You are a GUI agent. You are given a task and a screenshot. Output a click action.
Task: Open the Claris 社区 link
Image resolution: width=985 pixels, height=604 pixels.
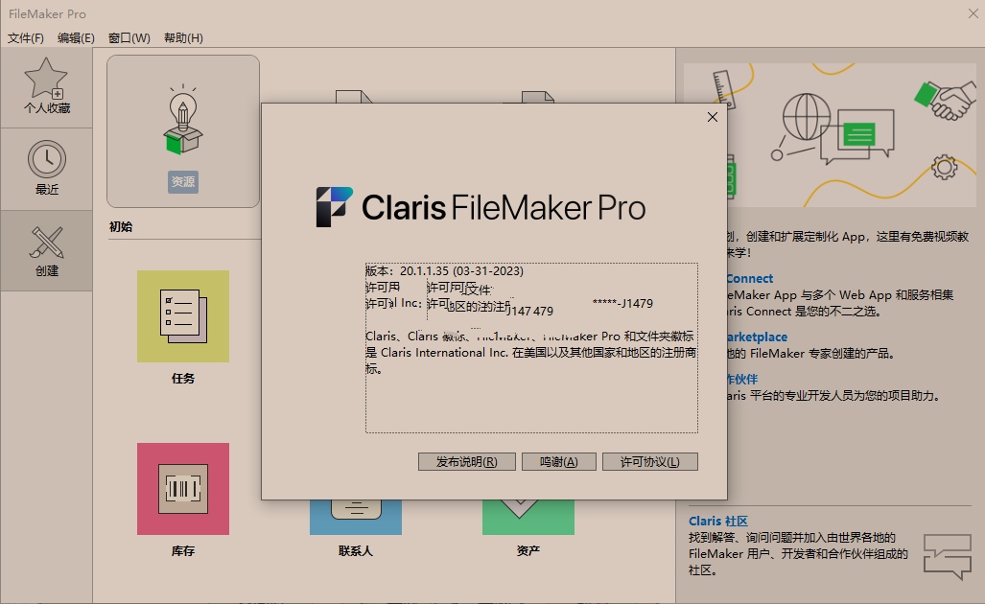pyautogui.click(x=718, y=522)
